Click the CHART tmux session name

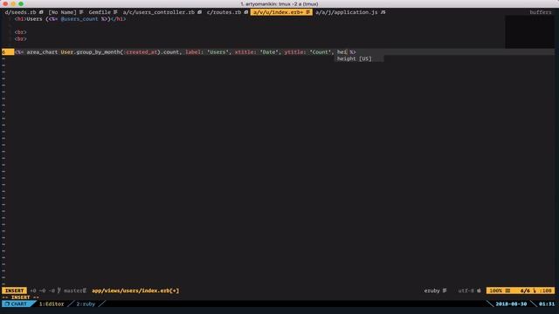click(x=19, y=304)
